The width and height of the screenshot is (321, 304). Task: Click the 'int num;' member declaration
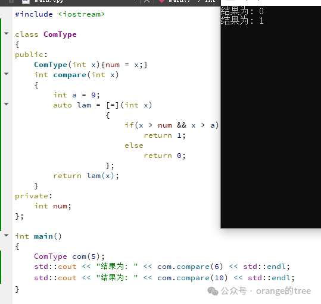[52, 206]
